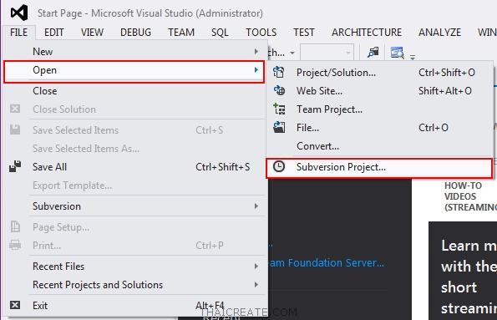Click the Learn more video banner

[x=463, y=271]
